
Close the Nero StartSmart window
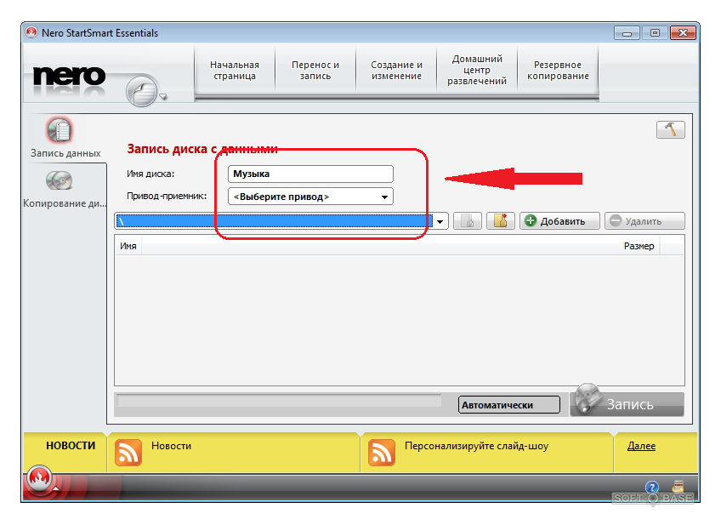(x=683, y=33)
